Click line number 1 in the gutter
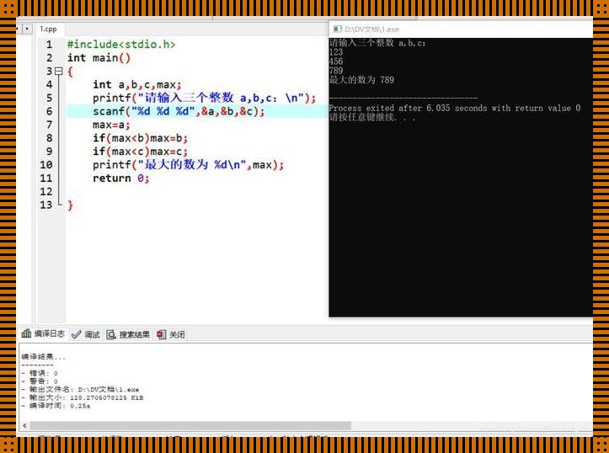The height and width of the screenshot is (453, 609). [x=49, y=45]
